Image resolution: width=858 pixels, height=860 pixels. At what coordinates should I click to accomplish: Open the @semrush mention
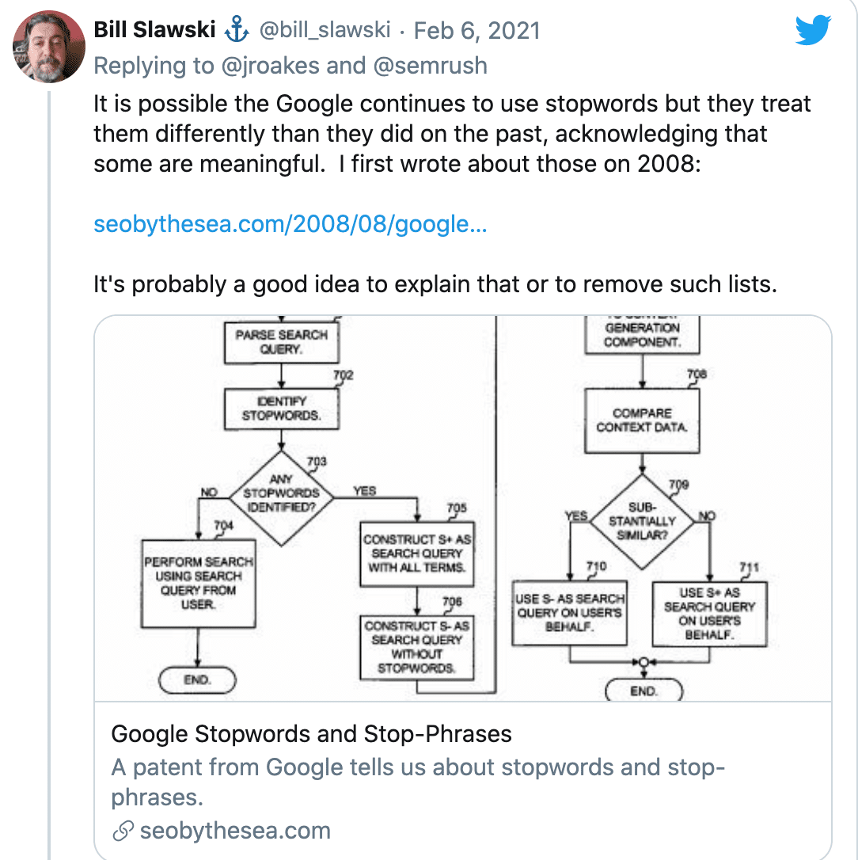(430, 66)
